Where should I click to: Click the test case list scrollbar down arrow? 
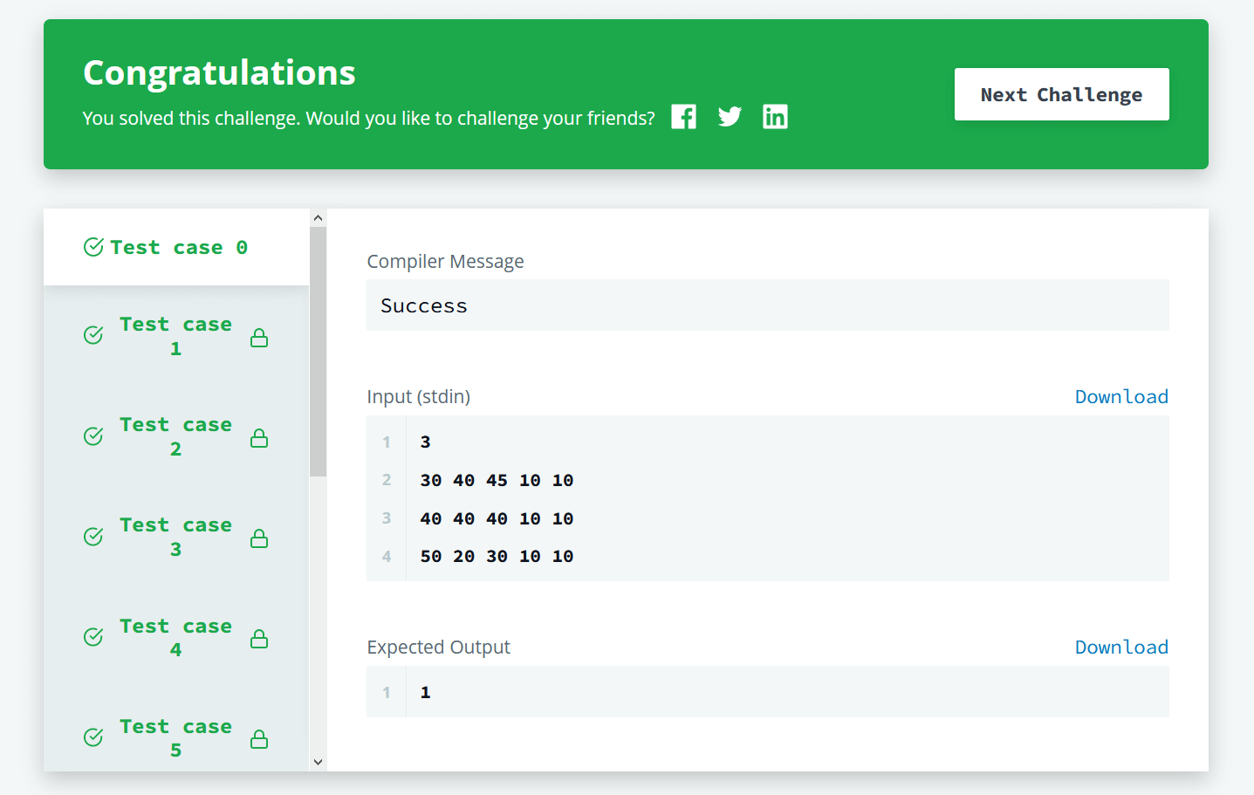point(318,761)
